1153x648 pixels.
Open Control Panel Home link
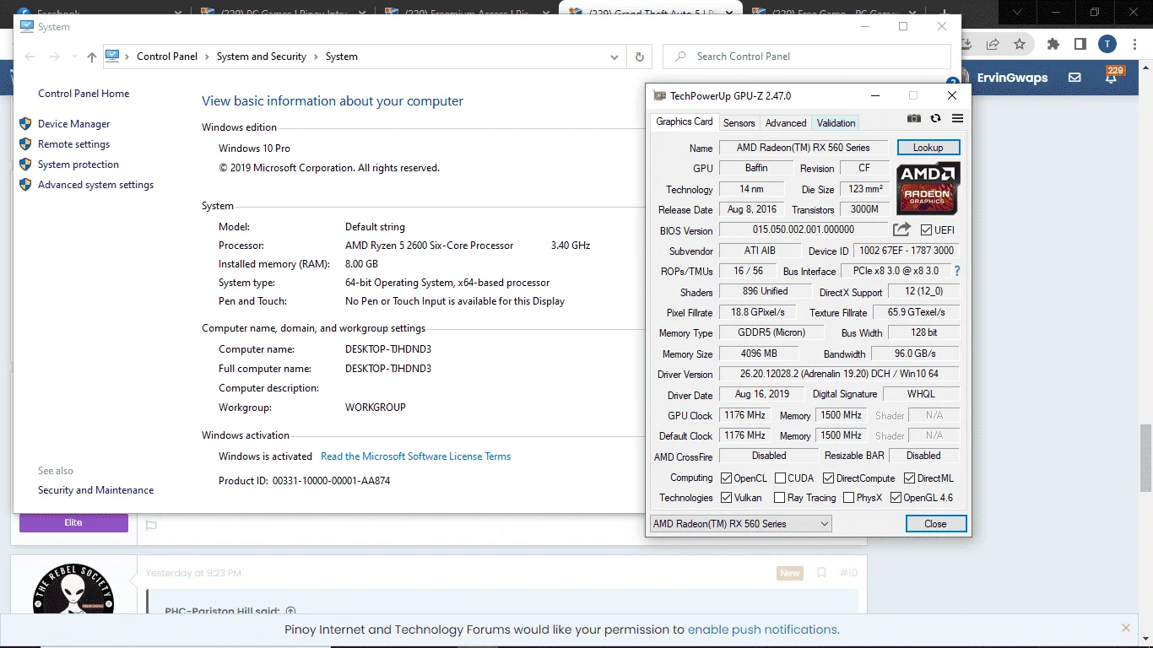(84, 94)
